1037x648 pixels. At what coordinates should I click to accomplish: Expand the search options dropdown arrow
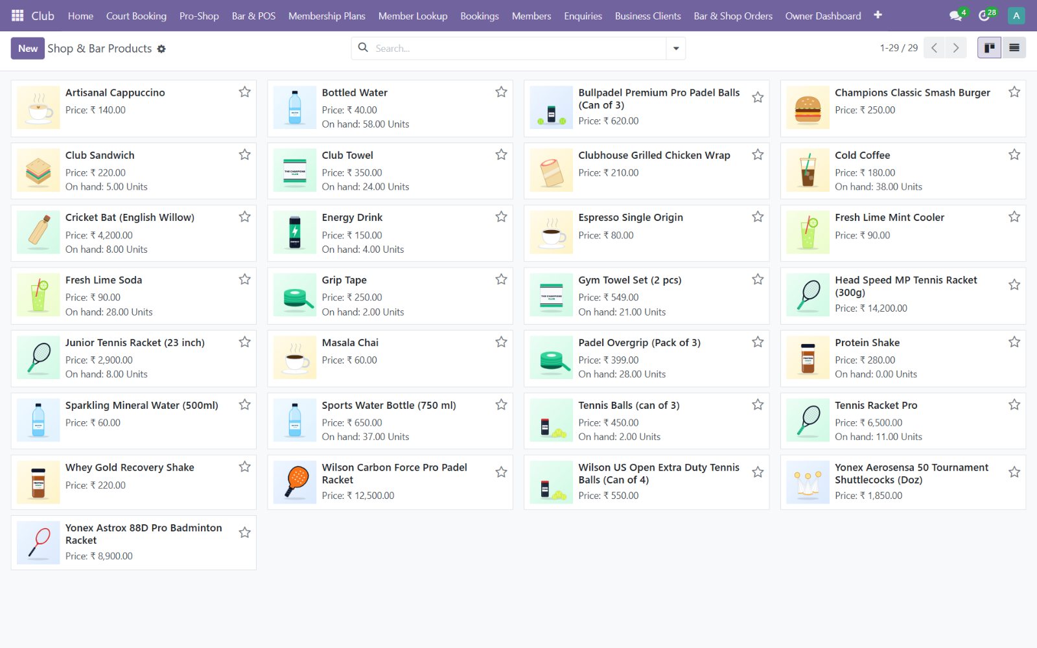(x=676, y=48)
